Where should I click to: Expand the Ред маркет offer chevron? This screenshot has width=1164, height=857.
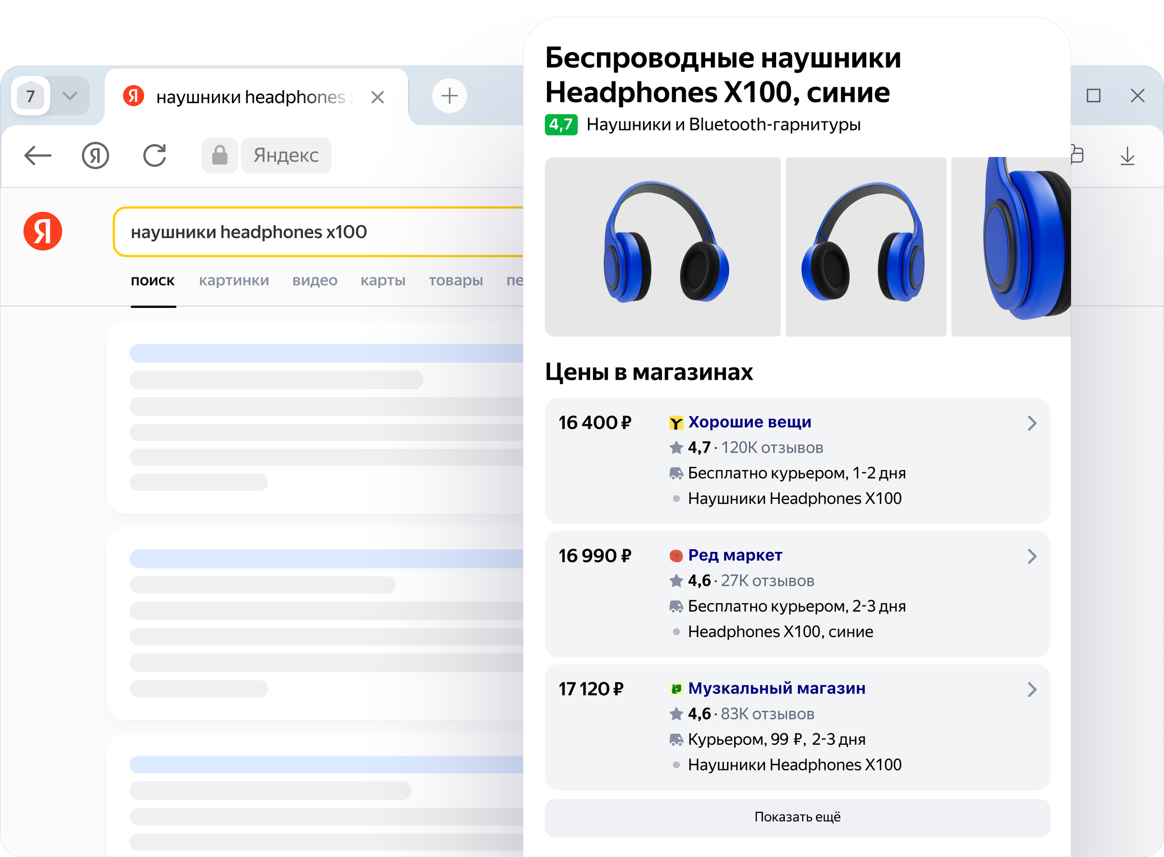click(x=1032, y=556)
